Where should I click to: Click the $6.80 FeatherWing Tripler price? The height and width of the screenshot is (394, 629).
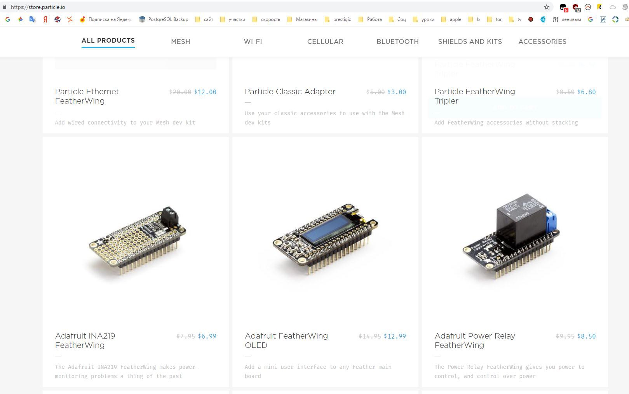coord(586,92)
